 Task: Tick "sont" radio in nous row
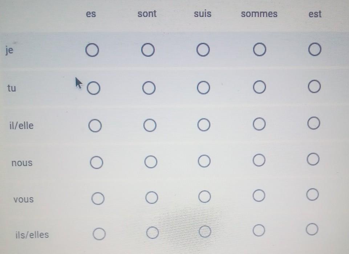(x=151, y=161)
